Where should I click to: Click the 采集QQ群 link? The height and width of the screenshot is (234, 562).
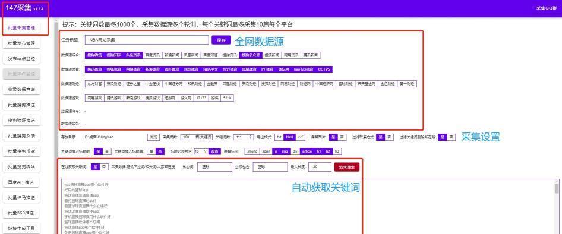547,8
